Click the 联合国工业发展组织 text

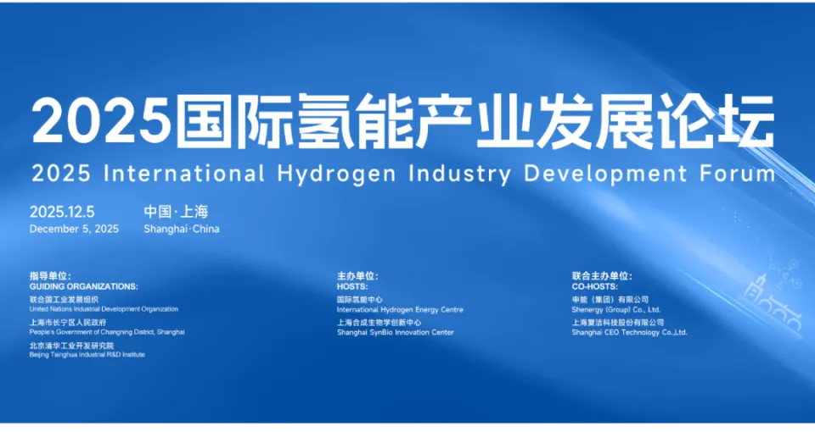click(x=64, y=299)
